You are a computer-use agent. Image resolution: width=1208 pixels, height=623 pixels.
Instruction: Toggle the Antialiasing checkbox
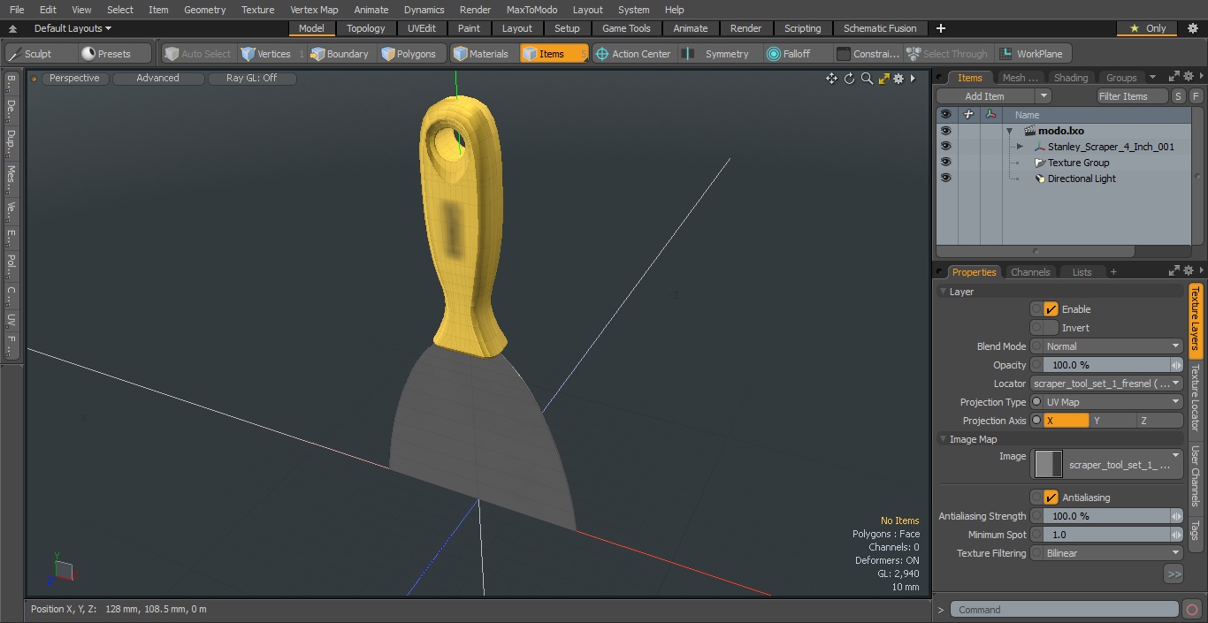point(1051,498)
